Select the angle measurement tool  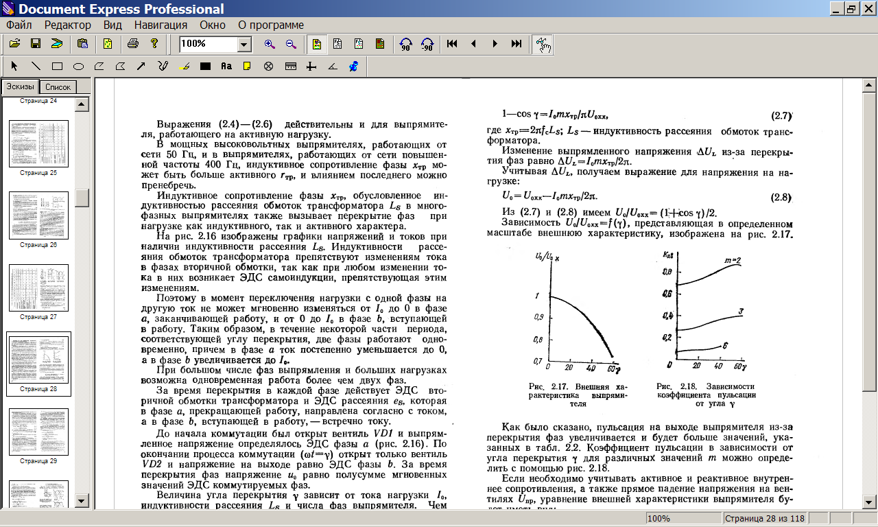coord(333,67)
